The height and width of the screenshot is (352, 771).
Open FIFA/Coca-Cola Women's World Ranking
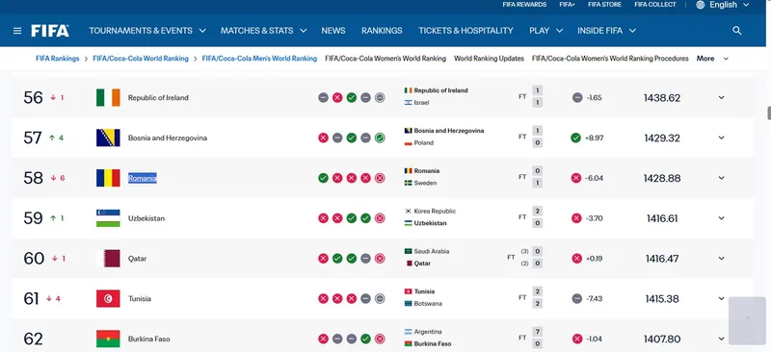(x=385, y=59)
